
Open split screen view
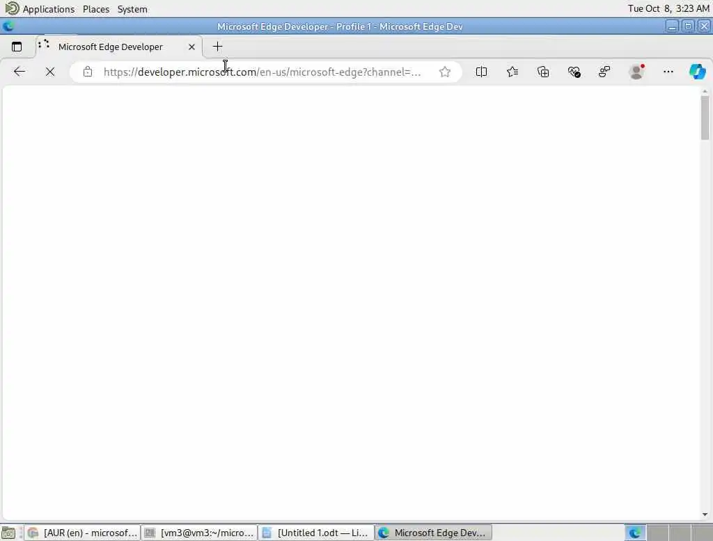[x=481, y=72]
